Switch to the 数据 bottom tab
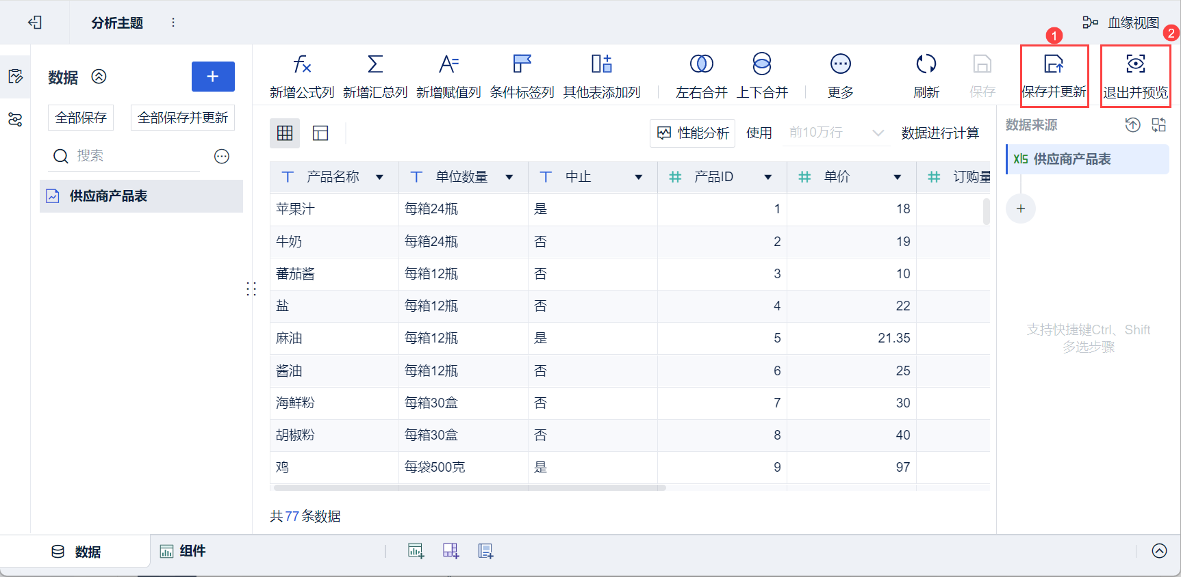 76,552
